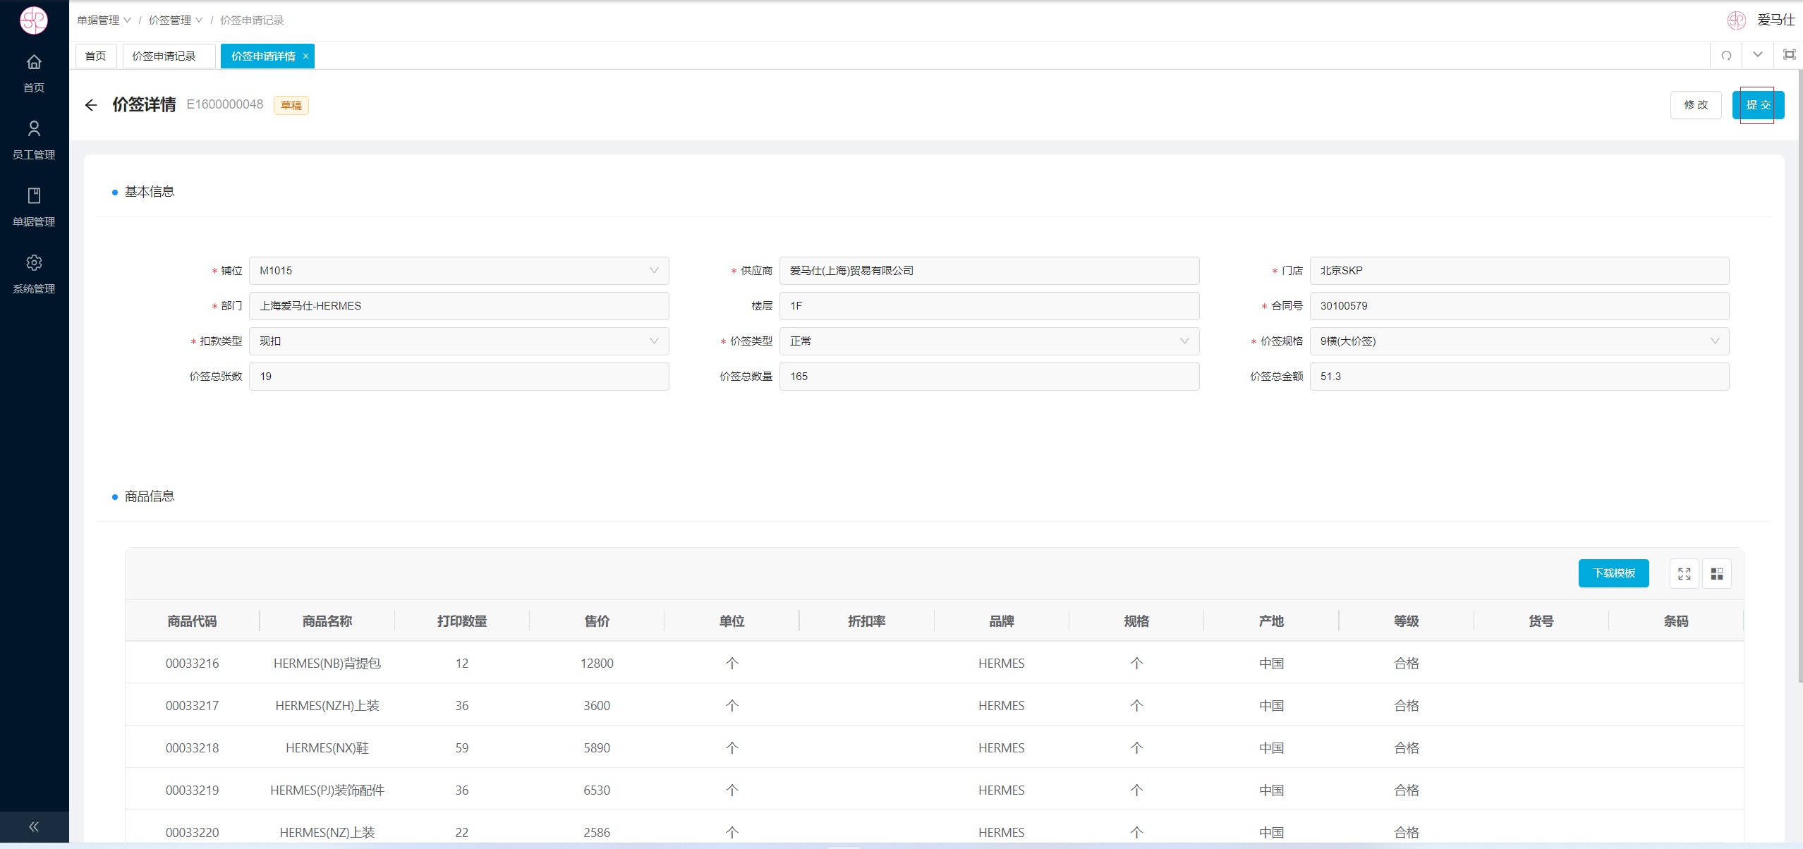The image size is (1803, 849).
Task: Click the 草稿 status tag
Action: [x=291, y=105]
